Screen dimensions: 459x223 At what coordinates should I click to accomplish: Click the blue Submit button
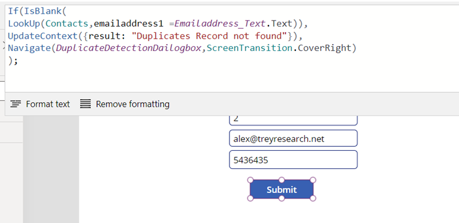coord(281,190)
